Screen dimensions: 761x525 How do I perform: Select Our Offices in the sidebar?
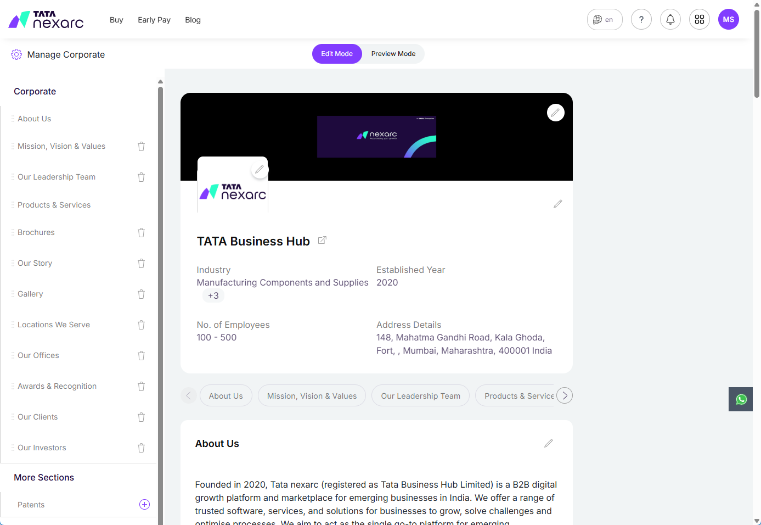click(38, 355)
